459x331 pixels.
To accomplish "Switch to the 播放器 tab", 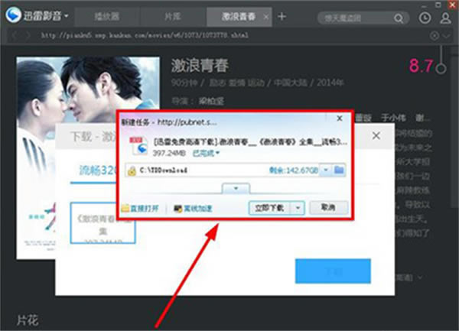I will click(107, 17).
